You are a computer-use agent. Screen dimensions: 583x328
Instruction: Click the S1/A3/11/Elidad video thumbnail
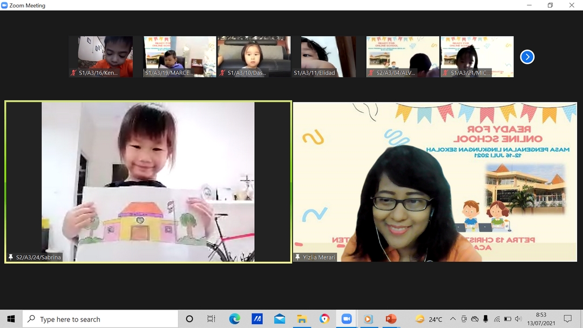pos(328,56)
